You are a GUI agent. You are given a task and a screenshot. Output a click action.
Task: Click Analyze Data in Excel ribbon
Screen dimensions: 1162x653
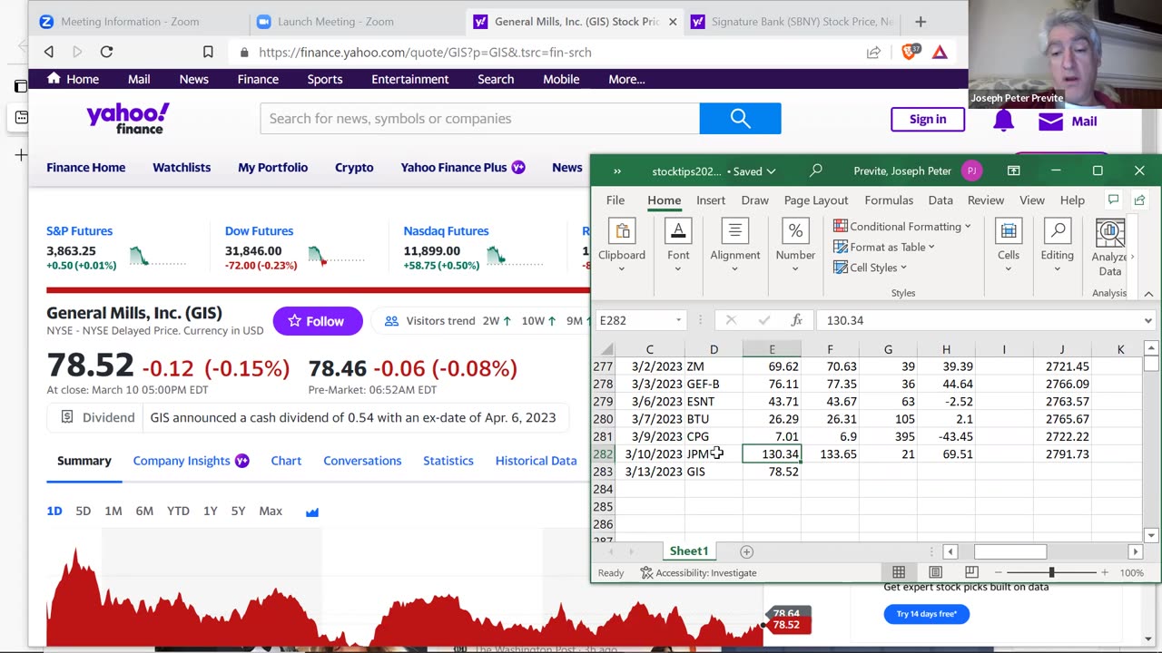[x=1110, y=249]
